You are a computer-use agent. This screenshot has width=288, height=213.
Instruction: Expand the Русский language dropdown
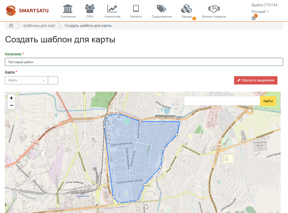click(x=260, y=11)
